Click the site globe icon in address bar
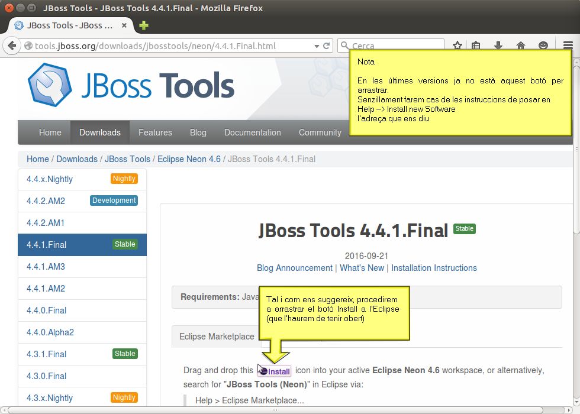 coord(28,46)
